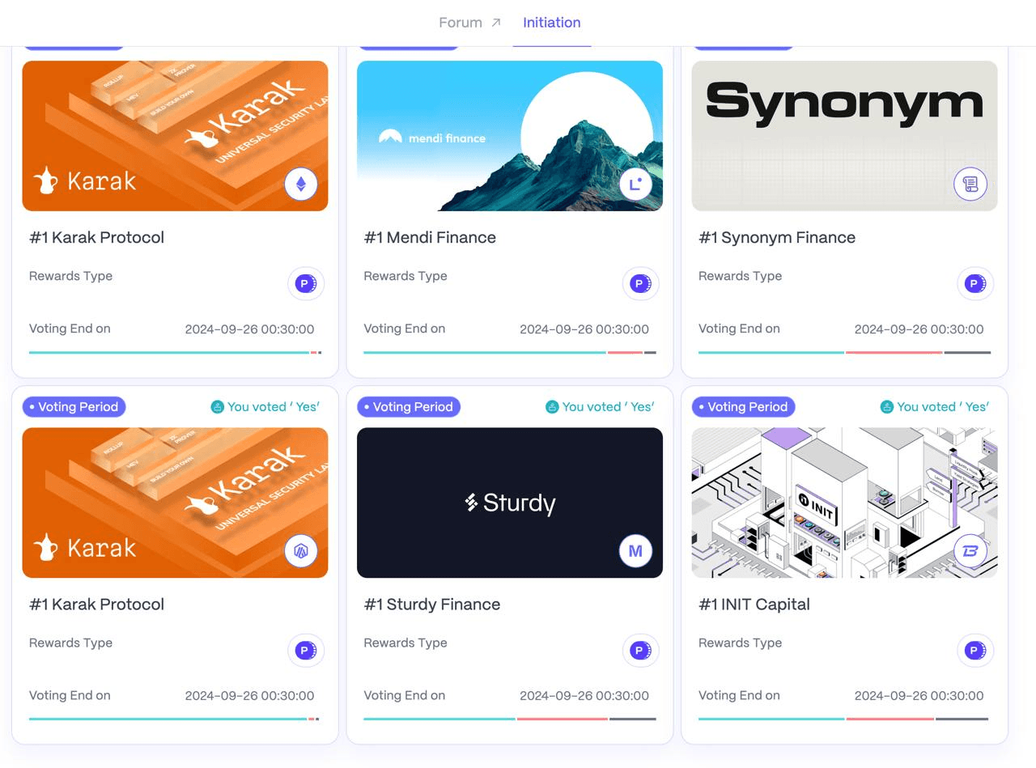1036x768 pixels.
Task: Click the vote progress bar of Mendi Finance
Action: (x=510, y=353)
